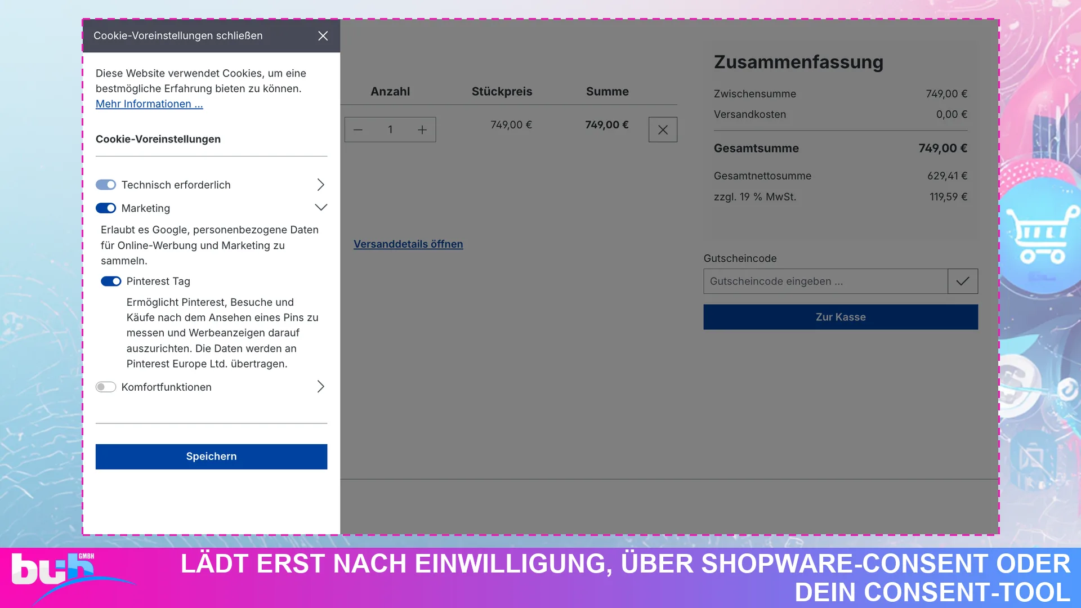Save cookie settings with Speichern
The width and height of the screenshot is (1081, 608).
pyautogui.click(x=211, y=457)
